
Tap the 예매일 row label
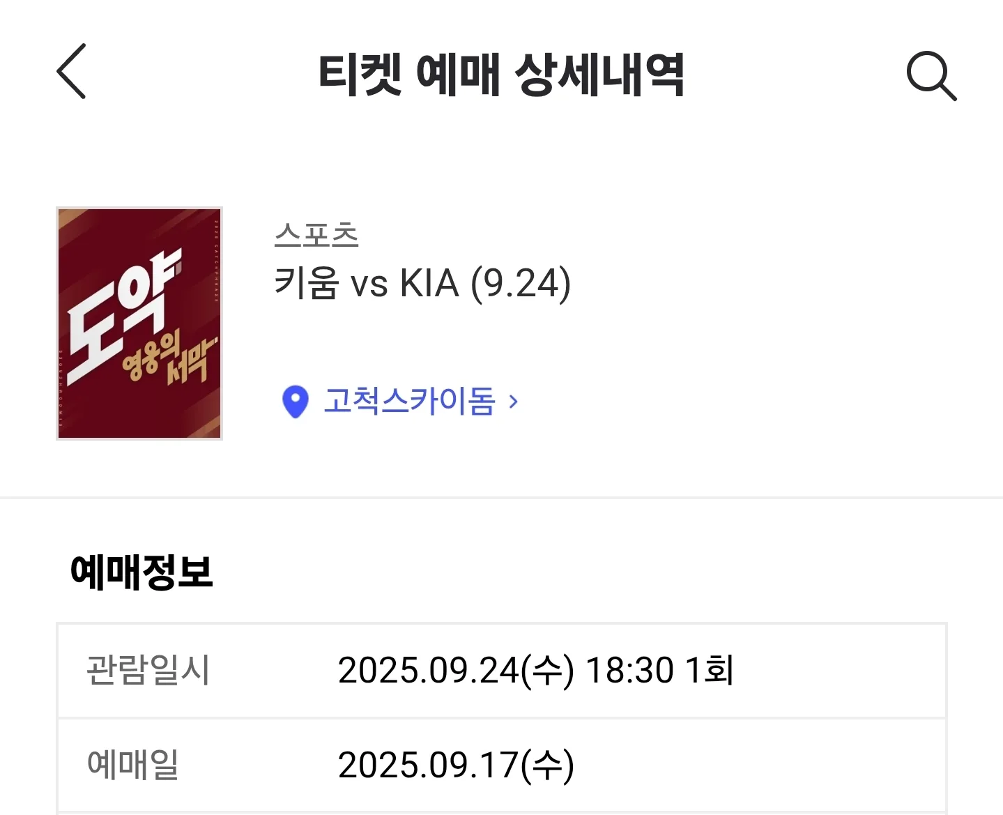click(x=132, y=764)
